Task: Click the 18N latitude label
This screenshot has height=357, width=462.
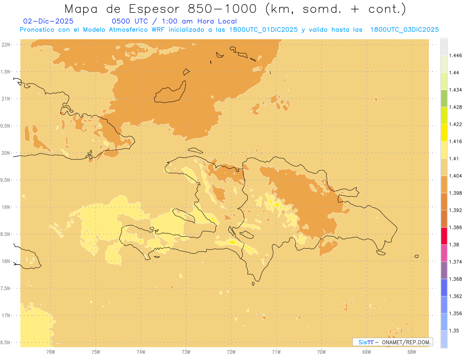Action: [5, 261]
